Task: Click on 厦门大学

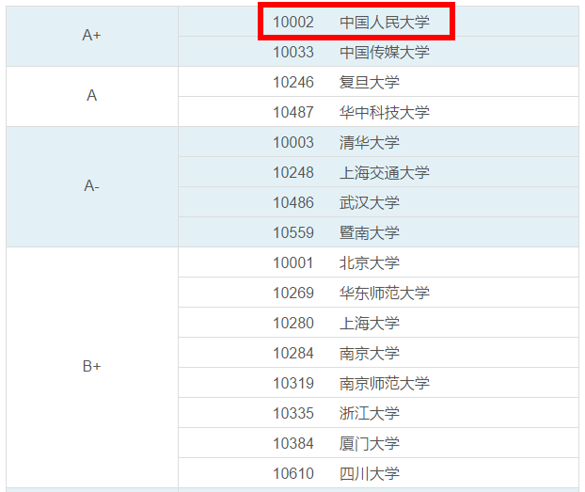Action: [369, 443]
